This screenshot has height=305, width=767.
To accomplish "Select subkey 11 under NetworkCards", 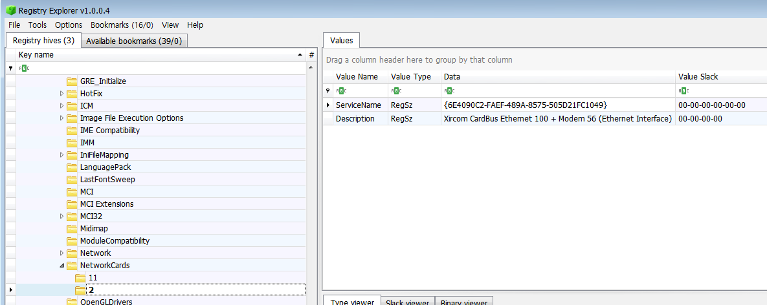I will (x=93, y=277).
